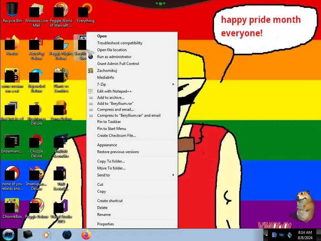Open the media player taskbar icon
The width and height of the screenshot is (321, 241).
[46, 235]
